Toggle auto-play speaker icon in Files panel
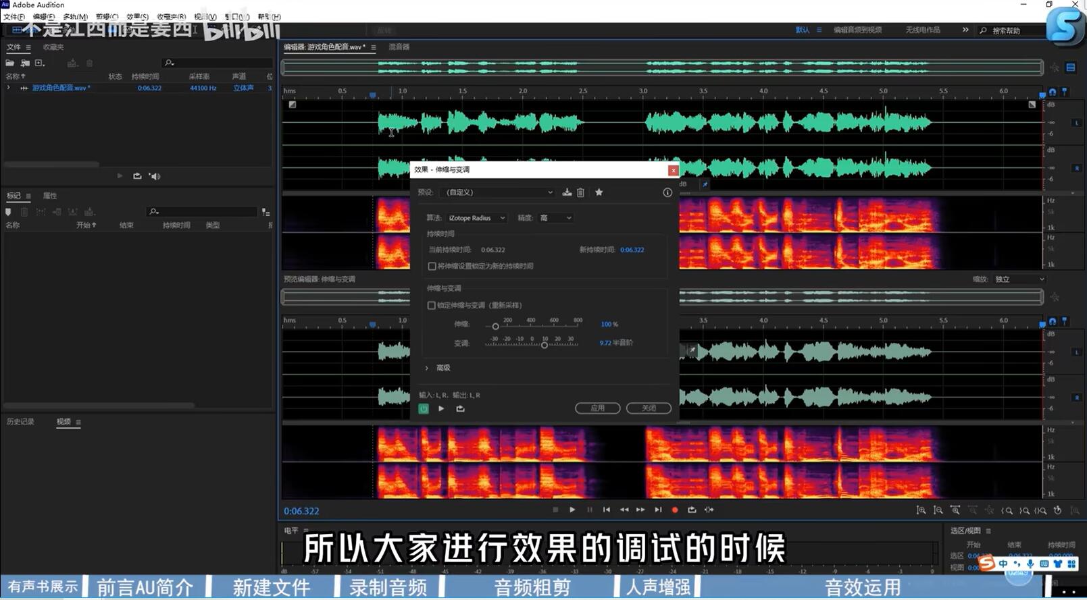The image size is (1087, 600). tap(155, 176)
